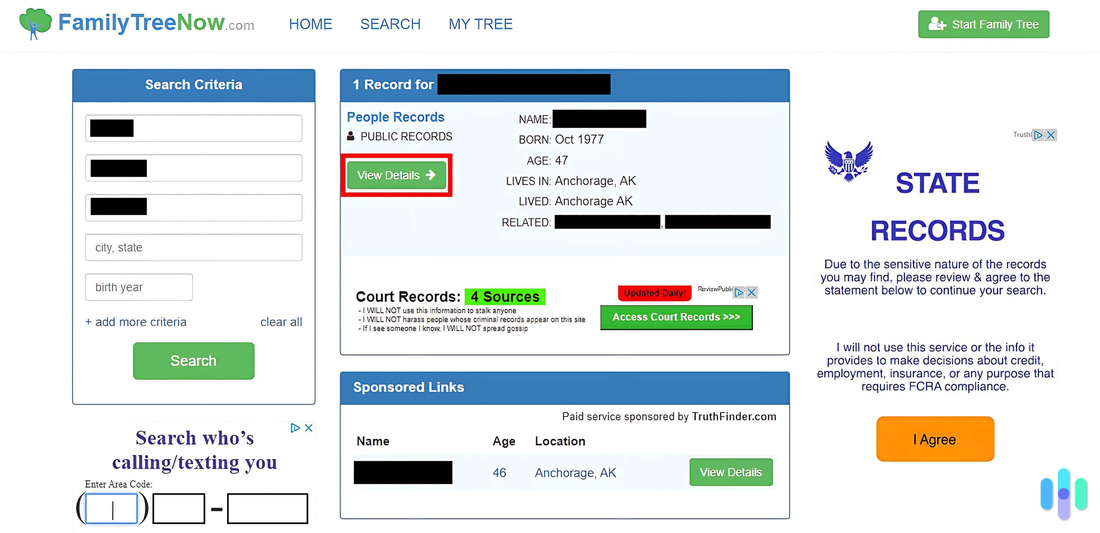Click the orange I Agree button
The height and width of the screenshot is (533, 1100).
[x=935, y=439]
